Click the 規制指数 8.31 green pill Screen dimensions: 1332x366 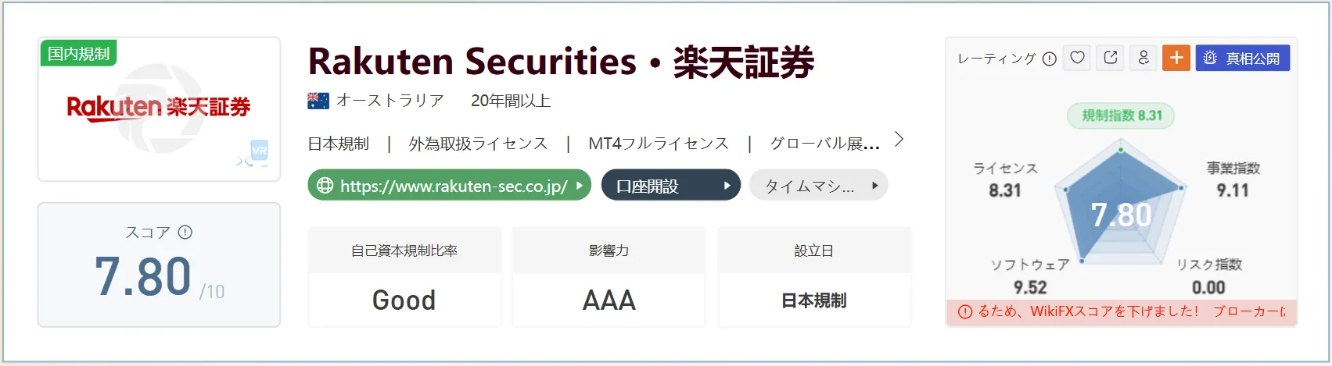pyautogui.click(x=1122, y=115)
